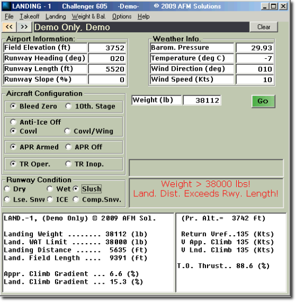Open the Help menu

(143, 17)
